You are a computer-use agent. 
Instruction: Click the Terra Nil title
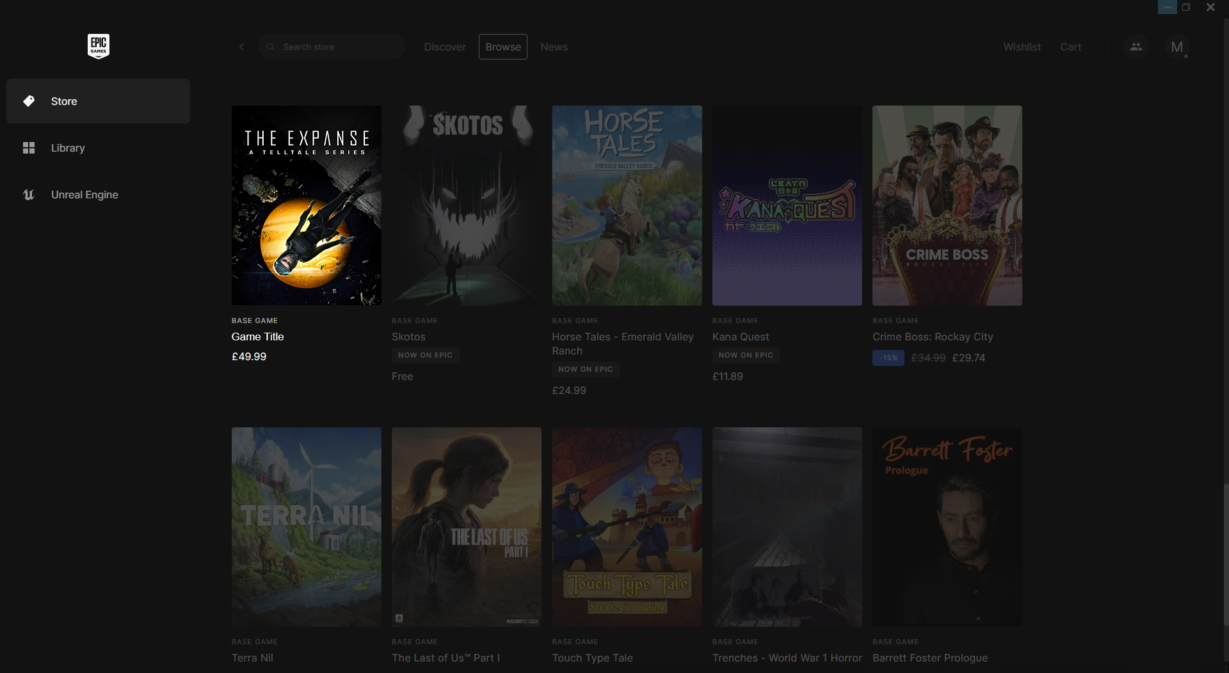[252, 658]
